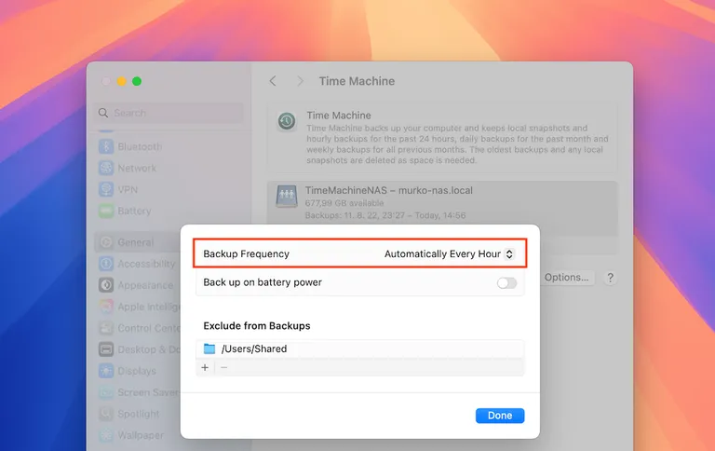Click the /Users/Shared folder icon
This screenshot has height=451, width=715.
[209, 348]
